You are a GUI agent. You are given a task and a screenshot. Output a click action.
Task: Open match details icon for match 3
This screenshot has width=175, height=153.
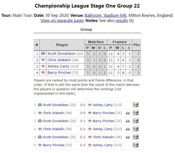coord(136,121)
